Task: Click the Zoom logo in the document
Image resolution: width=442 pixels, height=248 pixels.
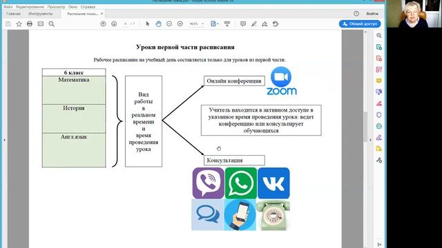Action: pos(282,81)
